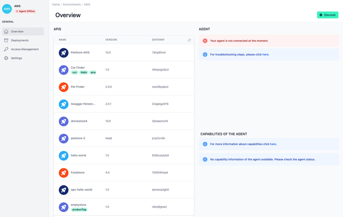Click the Pet Finder orange rocket icon

click(x=64, y=87)
